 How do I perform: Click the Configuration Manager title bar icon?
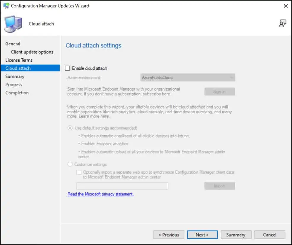[x=6, y=6]
